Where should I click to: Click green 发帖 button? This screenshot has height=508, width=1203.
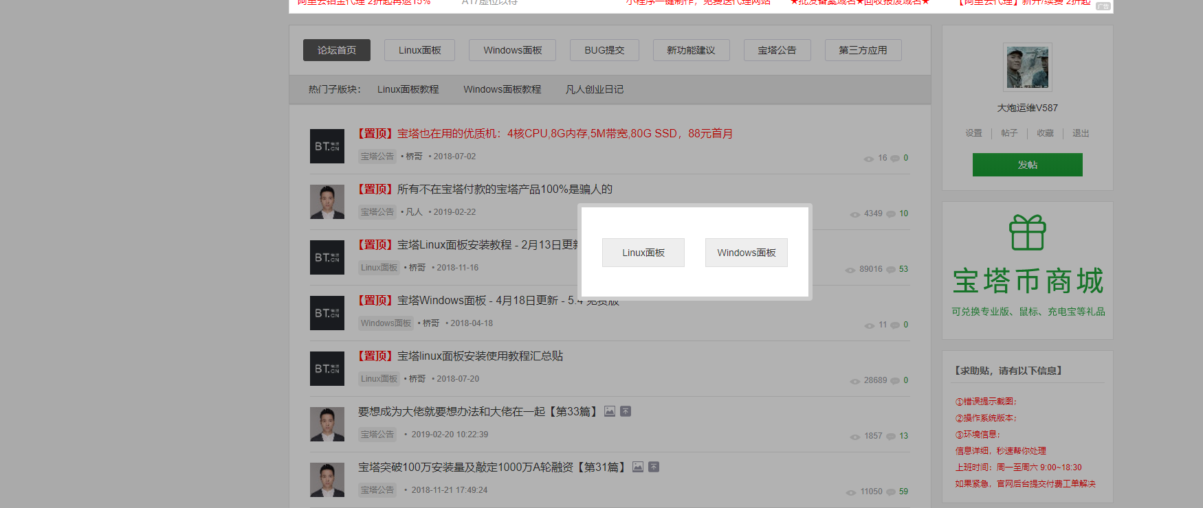(x=1028, y=165)
